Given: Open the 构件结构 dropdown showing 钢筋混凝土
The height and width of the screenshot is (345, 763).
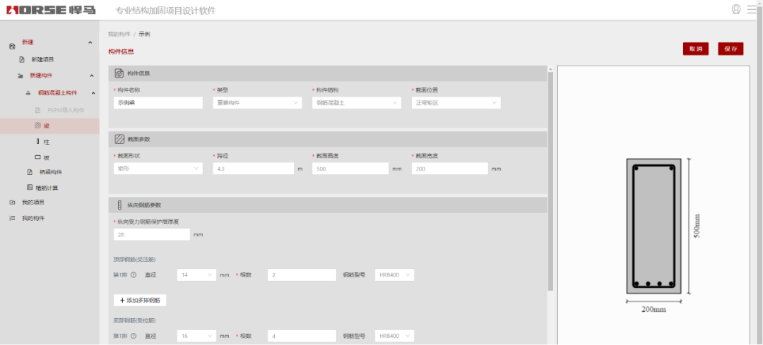Looking at the screenshot, I should coord(357,102).
